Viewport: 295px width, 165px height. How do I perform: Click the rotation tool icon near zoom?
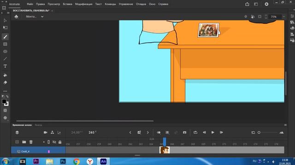253,16
